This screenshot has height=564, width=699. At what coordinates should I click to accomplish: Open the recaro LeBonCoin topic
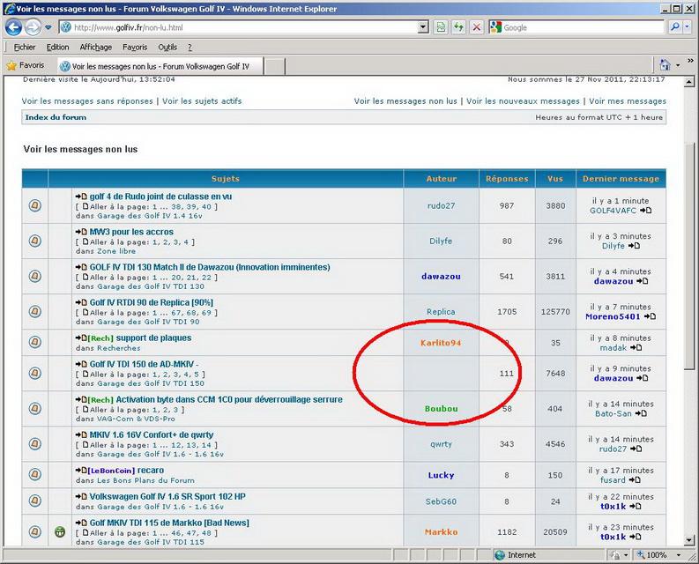pos(151,471)
